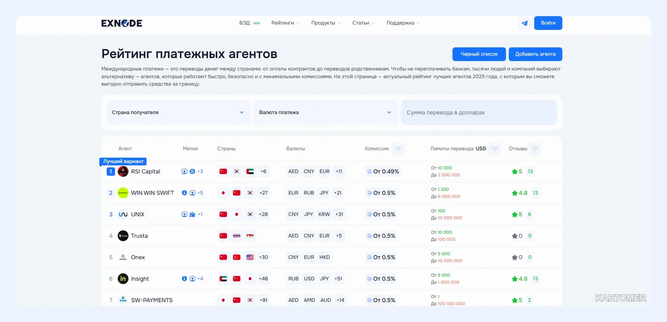Open SW-PAYMENTS agent logo

coord(123,300)
